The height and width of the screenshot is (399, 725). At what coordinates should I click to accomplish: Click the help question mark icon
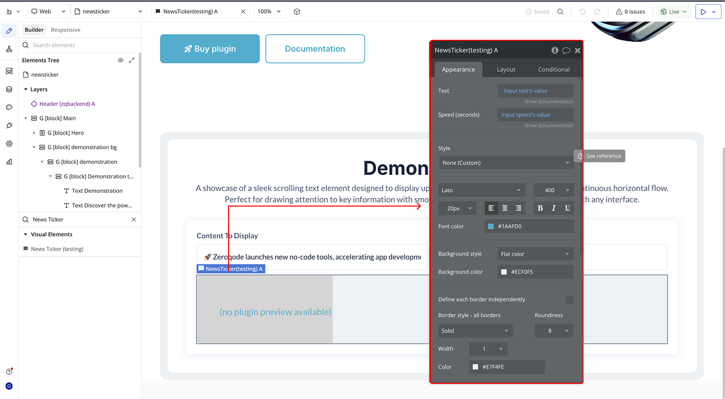pyautogui.click(x=9, y=372)
